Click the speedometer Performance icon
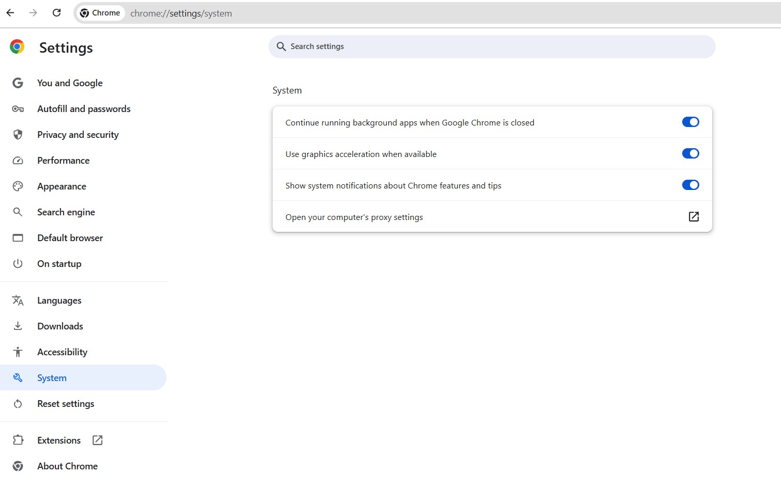The height and width of the screenshot is (489, 781). 18,161
